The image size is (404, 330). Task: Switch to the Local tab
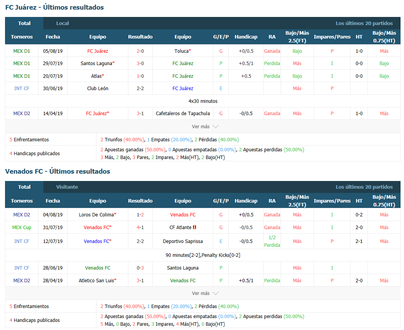pyautogui.click(x=63, y=23)
